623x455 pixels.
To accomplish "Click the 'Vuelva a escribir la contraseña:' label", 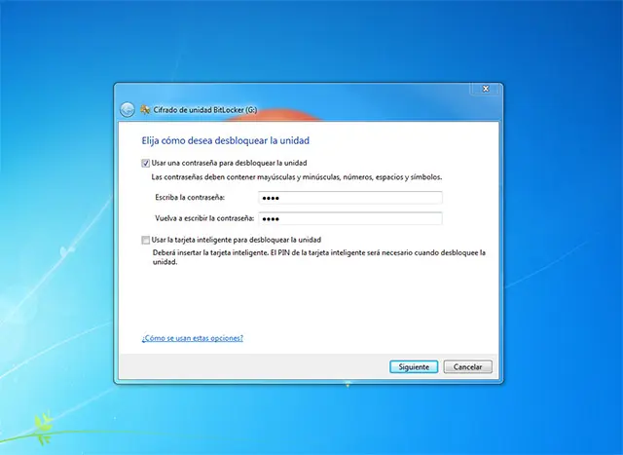I will point(203,218).
